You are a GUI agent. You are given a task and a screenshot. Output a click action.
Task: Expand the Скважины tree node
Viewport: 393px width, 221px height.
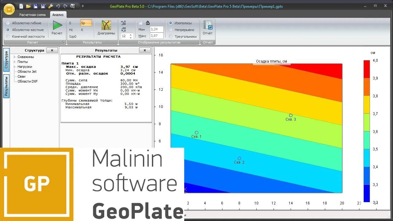14,57
